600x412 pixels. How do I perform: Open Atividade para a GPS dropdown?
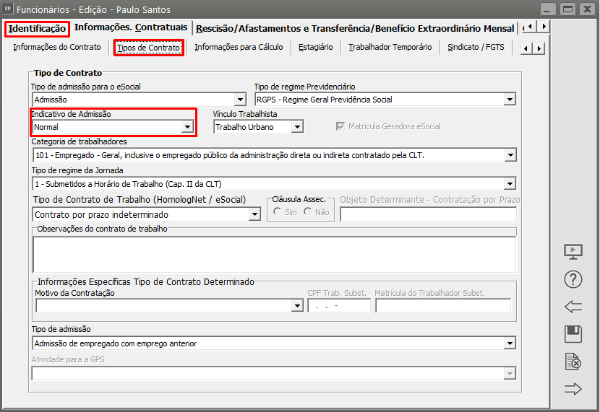click(x=510, y=374)
